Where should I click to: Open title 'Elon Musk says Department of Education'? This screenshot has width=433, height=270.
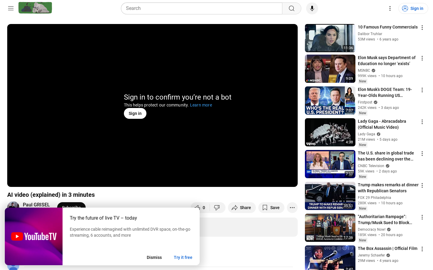click(x=387, y=61)
